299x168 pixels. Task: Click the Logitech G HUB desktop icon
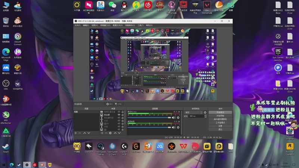124,149
